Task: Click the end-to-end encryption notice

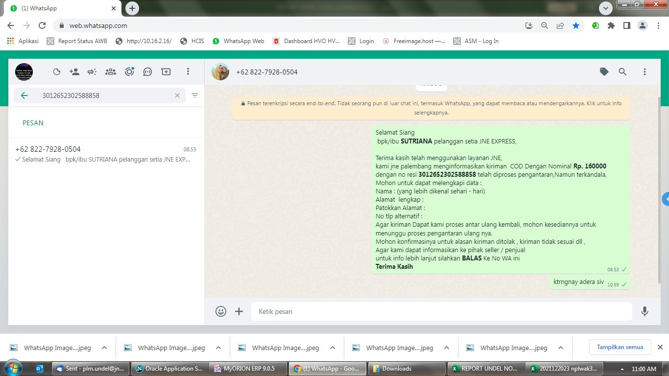Action: [431, 108]
